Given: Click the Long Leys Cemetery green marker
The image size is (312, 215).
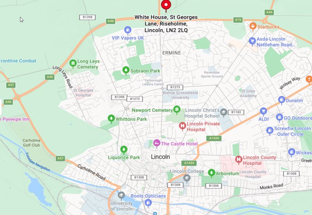Looking at the screenshot, I should coord(73,64).
